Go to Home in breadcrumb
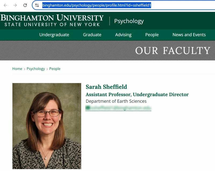 pyautogui.click(x=17, y=69)
